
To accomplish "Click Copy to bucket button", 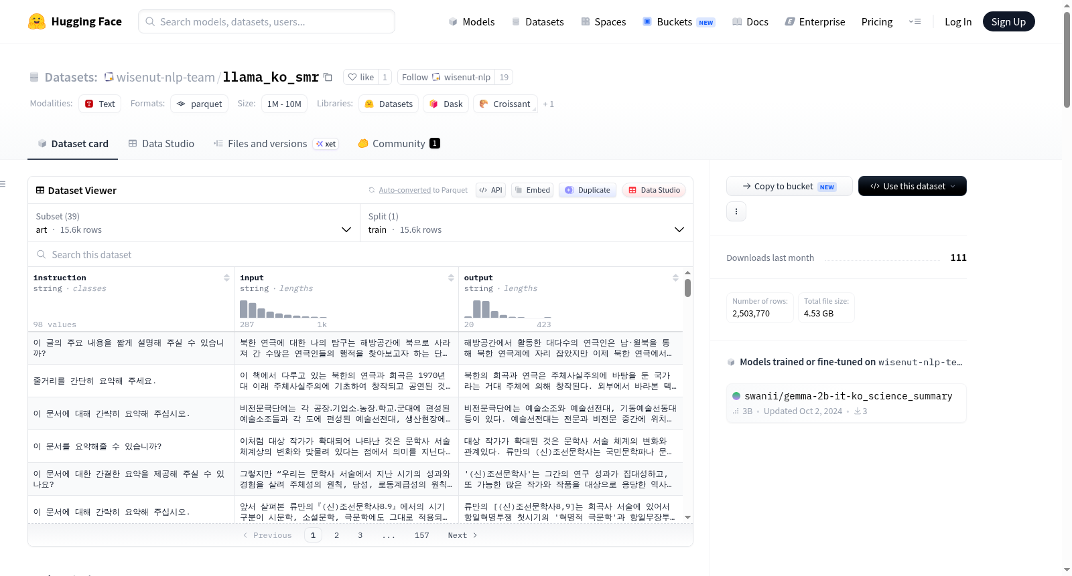I will click(x=789, y=186).
